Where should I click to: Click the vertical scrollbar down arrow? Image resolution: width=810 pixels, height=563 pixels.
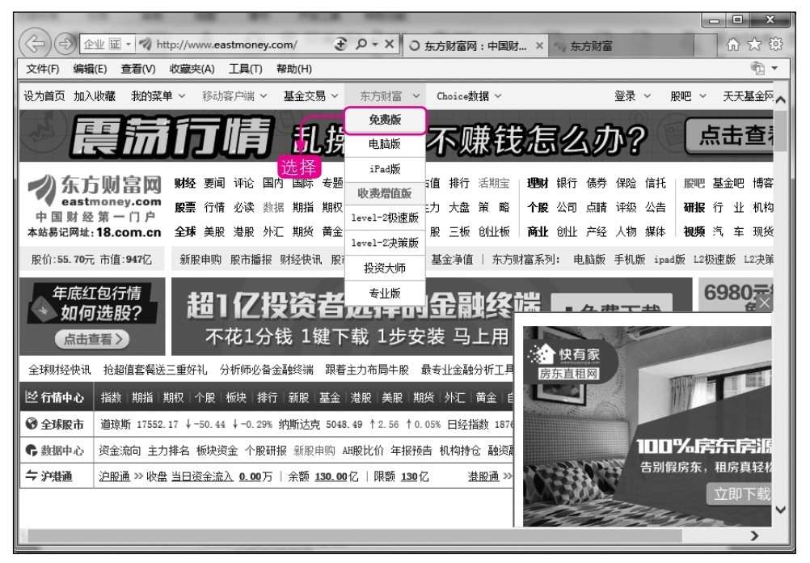tap(781, 510)
